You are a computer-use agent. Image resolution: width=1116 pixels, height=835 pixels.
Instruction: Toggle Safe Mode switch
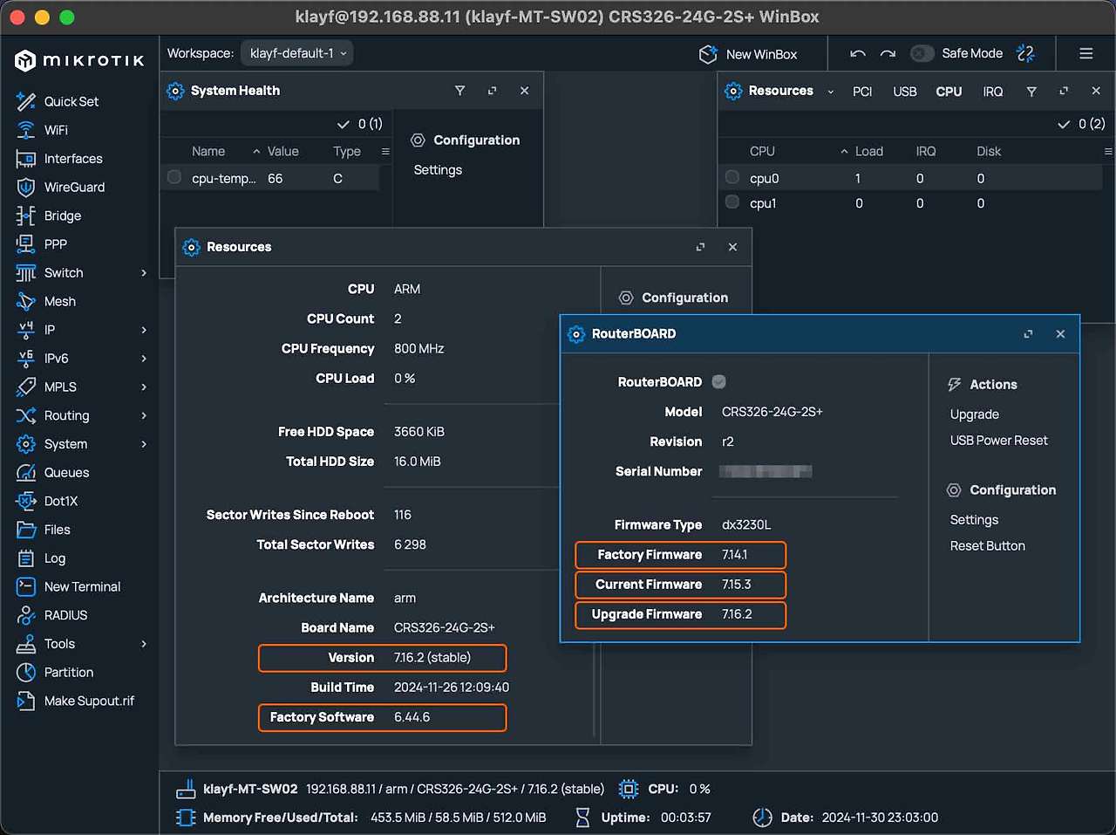pyautogui.click(x=922, y=53)
